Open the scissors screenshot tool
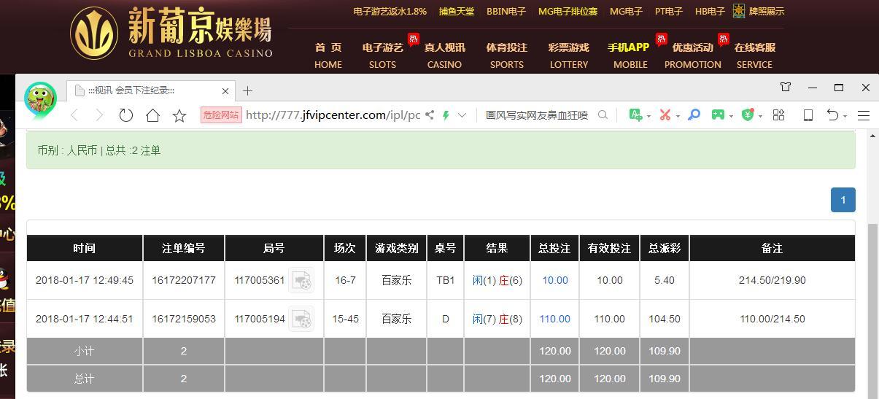Viewport: 879px width, 399px height. click(x=665, y=115)
